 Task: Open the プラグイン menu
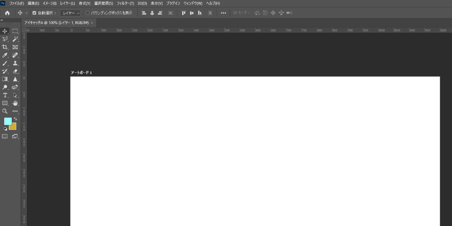[x=173, y=3]
